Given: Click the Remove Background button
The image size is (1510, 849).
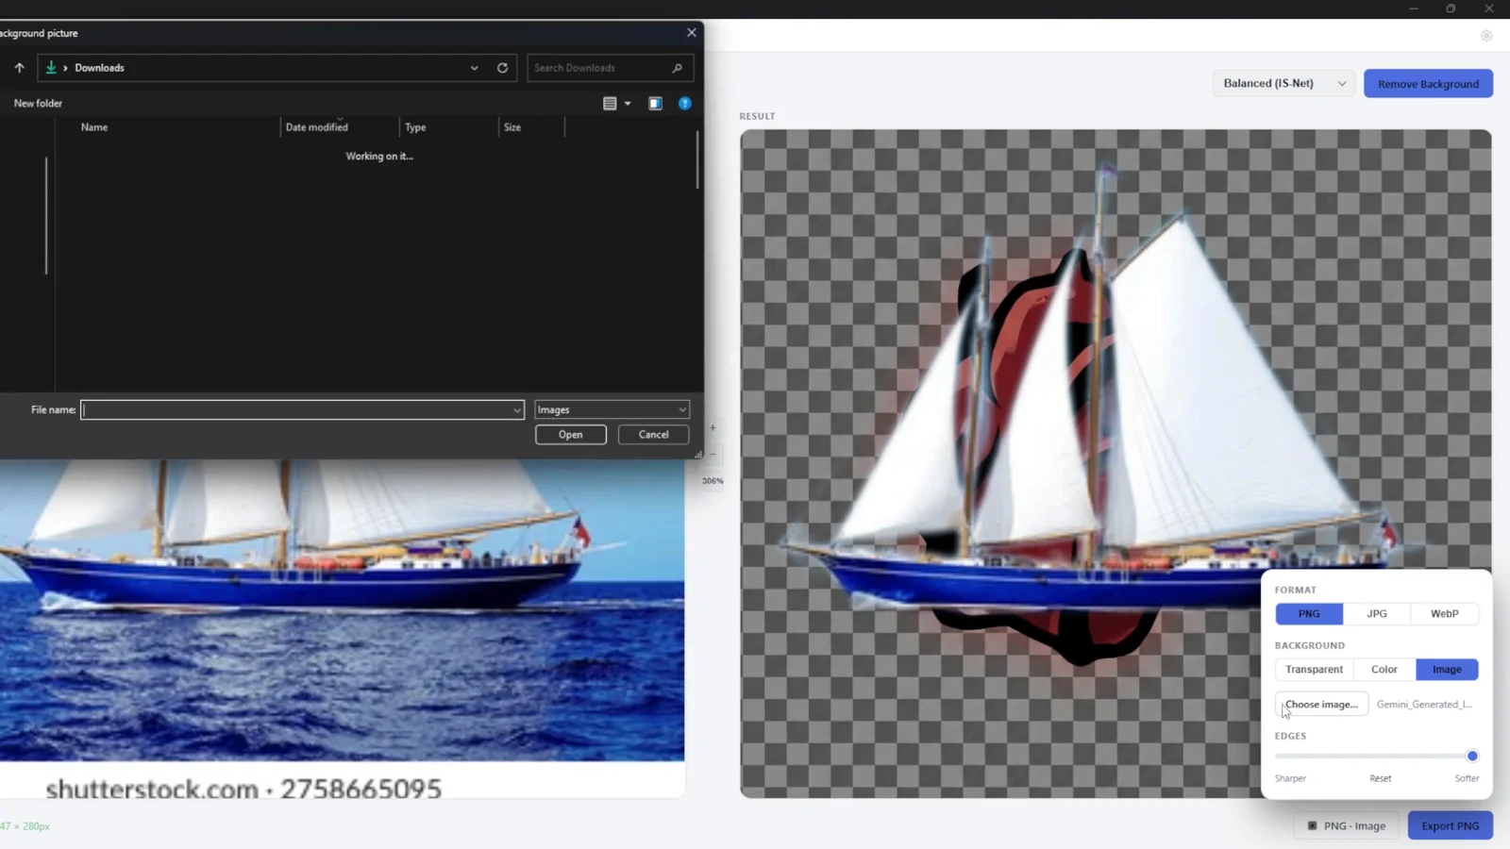Looking at the screenshot, I should [1428, 84].
